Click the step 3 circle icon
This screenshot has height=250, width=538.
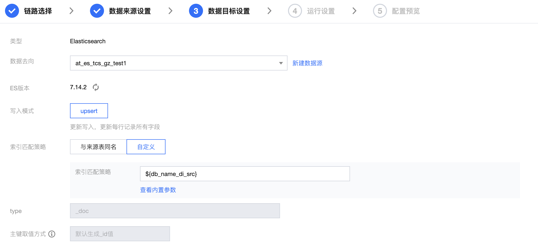pos(196,11)
